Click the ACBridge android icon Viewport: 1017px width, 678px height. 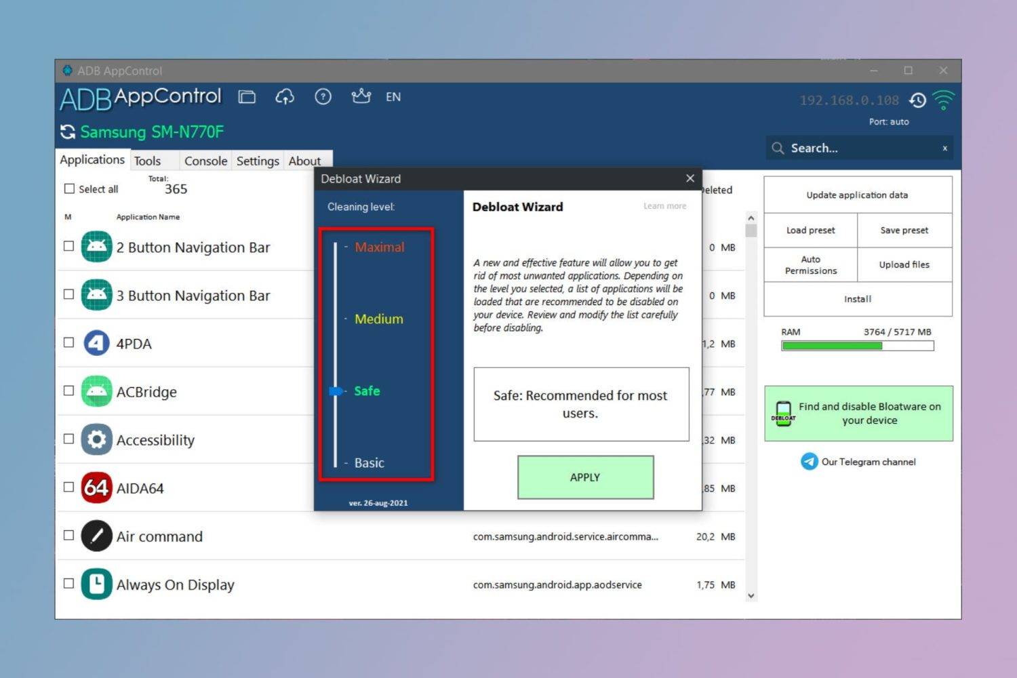click(x=96, y=391)
